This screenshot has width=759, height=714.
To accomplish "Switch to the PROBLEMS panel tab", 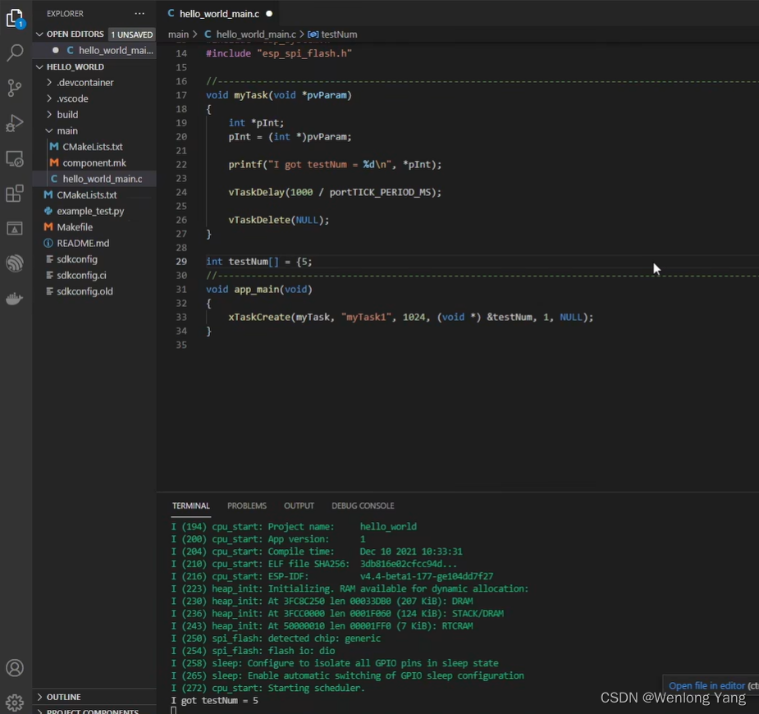I will 247,506.
